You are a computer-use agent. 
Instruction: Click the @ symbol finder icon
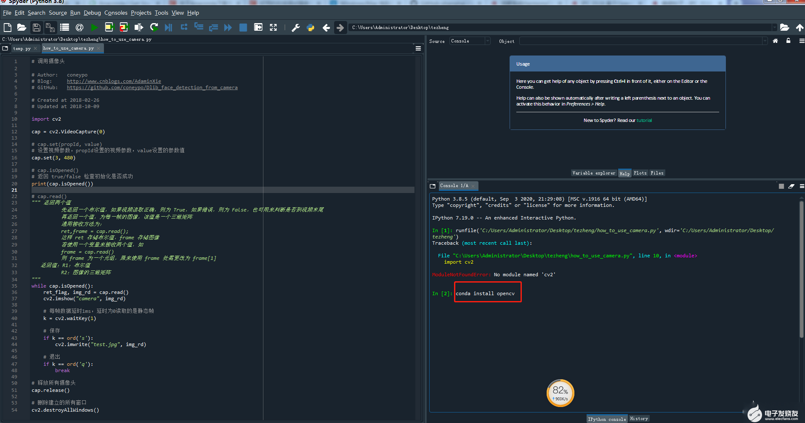coord(79,28)
